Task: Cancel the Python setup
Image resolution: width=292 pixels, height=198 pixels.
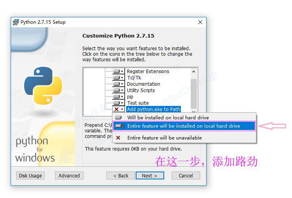Action: [186, 175]
